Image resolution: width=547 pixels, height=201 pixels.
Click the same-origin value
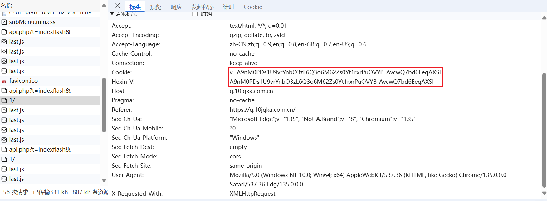point(246,166)
